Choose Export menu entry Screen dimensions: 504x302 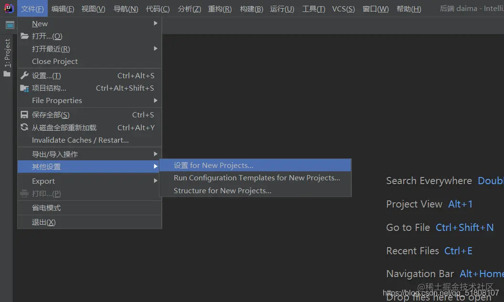(x=89, y=181)
